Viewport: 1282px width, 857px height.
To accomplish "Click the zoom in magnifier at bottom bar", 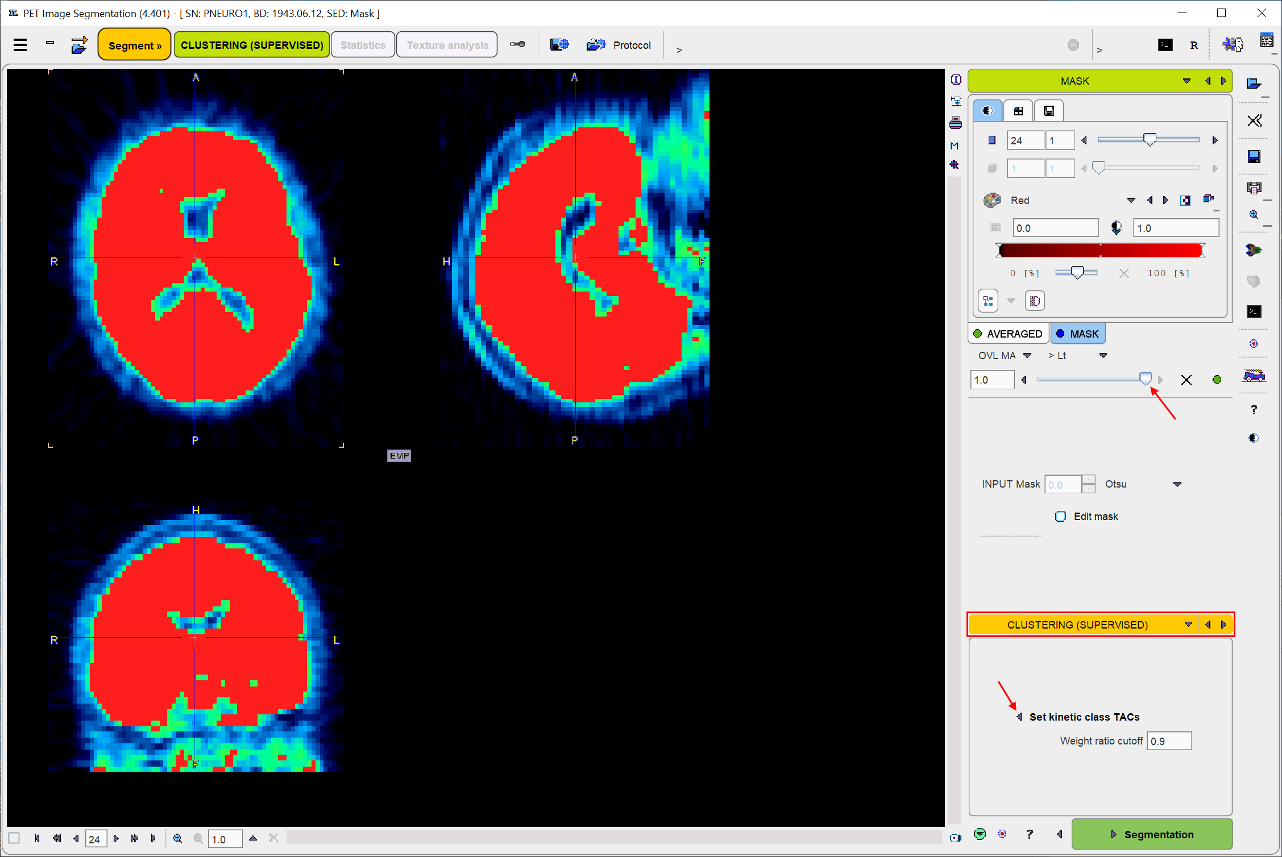I will click(x=178, y=838).
